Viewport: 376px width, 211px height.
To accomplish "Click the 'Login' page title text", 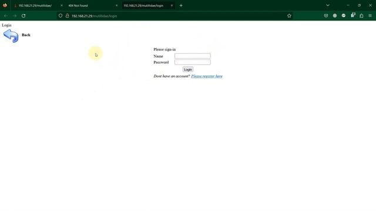I will tap(6, 25).
